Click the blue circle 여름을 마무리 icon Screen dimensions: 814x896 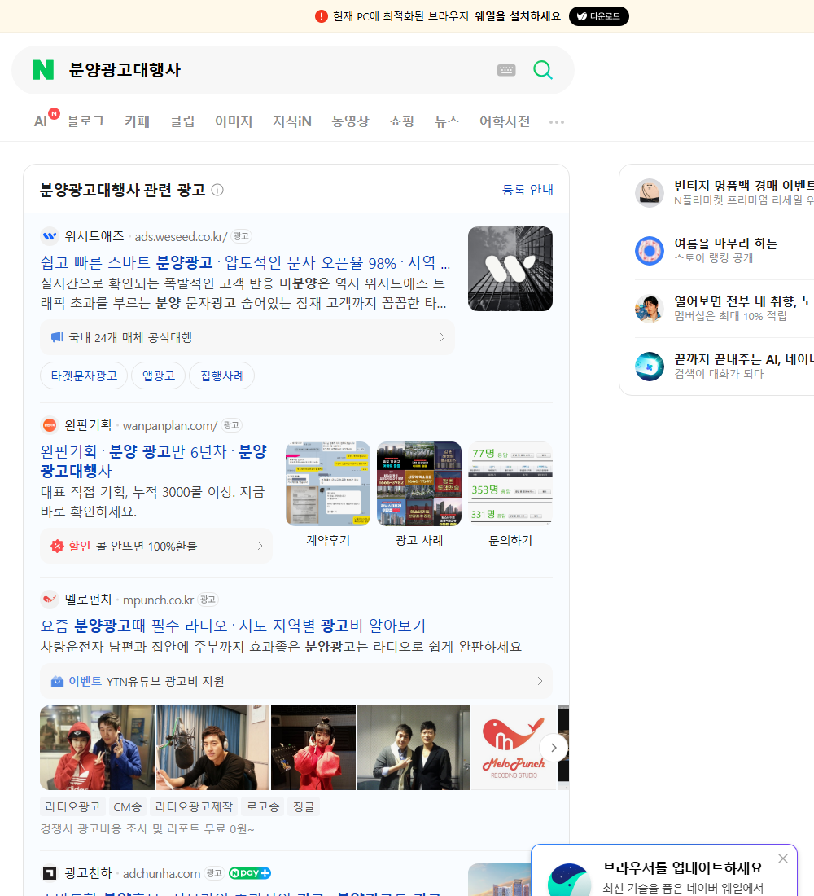650,250
